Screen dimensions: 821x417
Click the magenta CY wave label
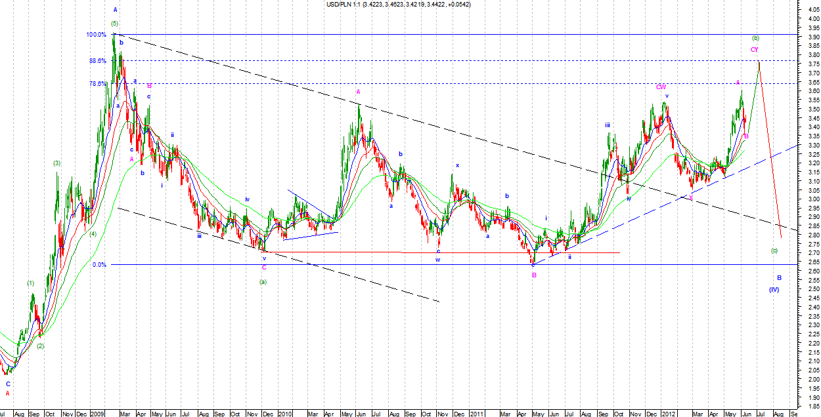tap(755, 50)
